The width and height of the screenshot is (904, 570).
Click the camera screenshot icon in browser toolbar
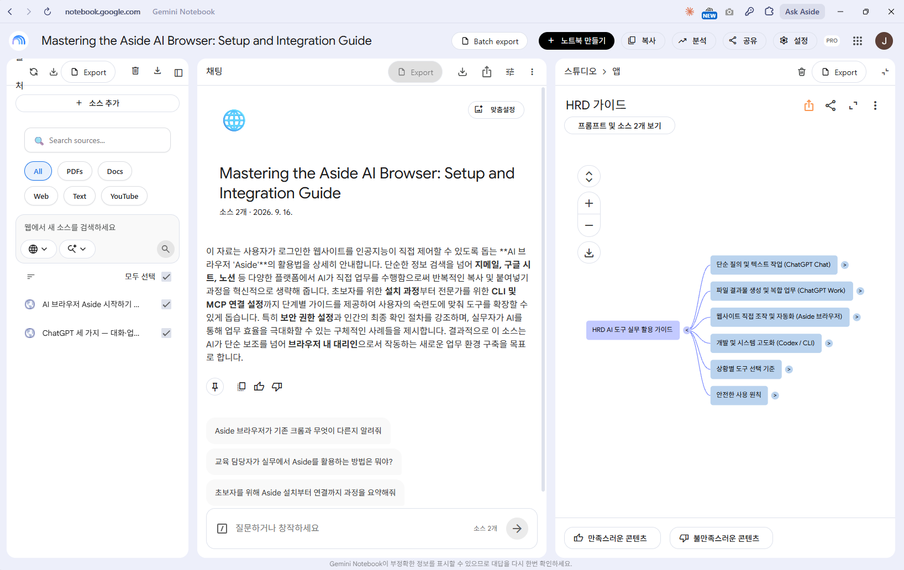pyautogui.click(x=729, y=12)
